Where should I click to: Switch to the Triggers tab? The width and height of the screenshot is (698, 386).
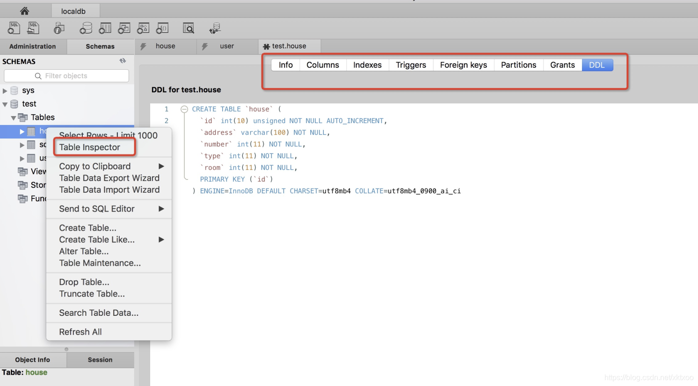click(411, 65)
